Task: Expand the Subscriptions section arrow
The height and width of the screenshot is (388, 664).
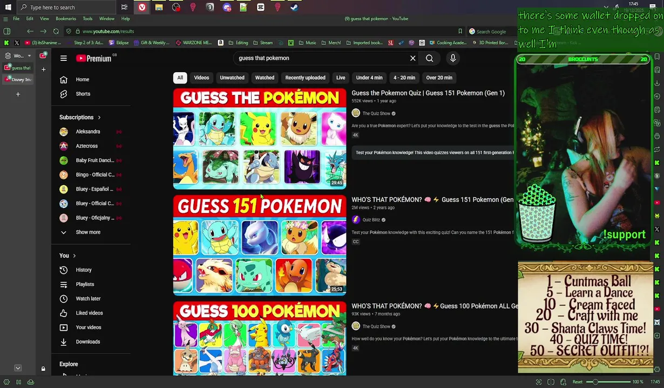Action: (x=99, y=117)
